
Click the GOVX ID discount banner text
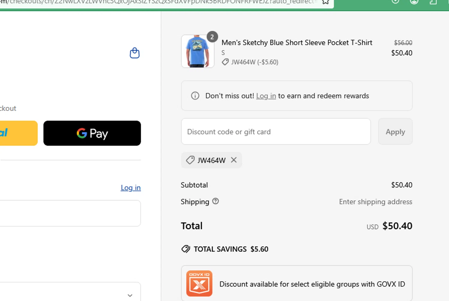tap(312, 284)
